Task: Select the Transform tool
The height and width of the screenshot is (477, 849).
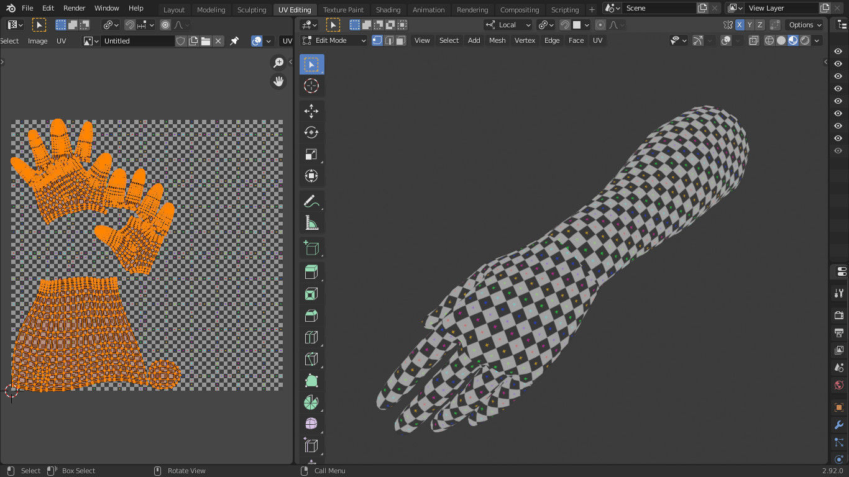Action: 311,176
